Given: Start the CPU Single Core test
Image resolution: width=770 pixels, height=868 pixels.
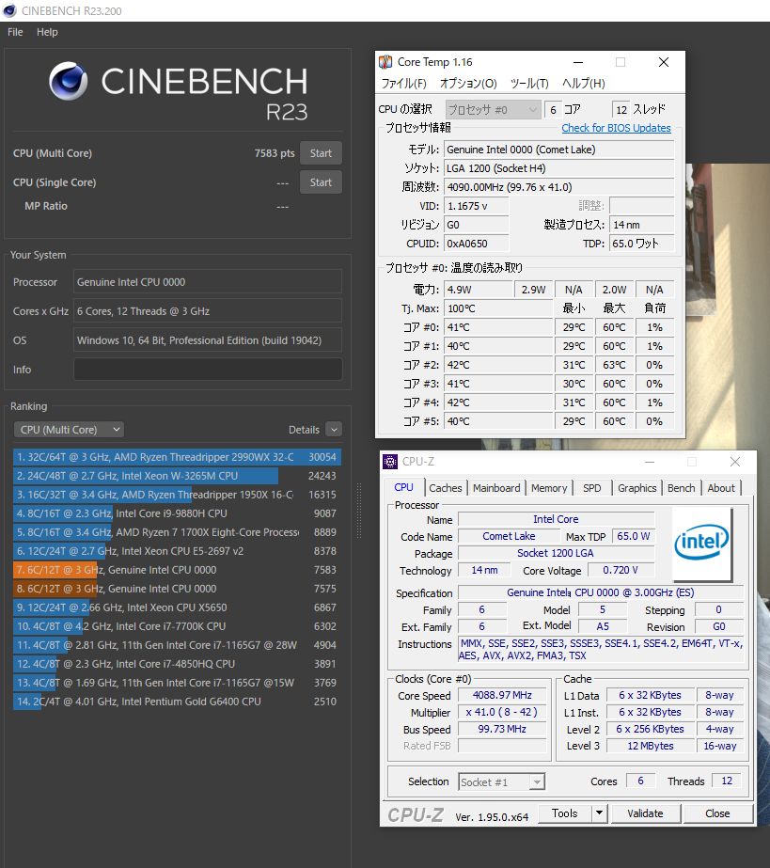Looking at the screenshot, I should tap(321, 182).
